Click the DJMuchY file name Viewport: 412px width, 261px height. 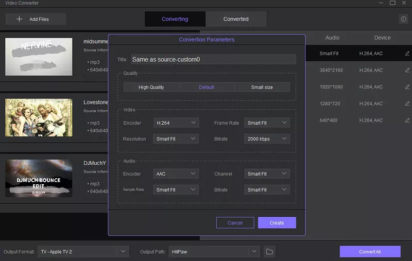[95, 163]
